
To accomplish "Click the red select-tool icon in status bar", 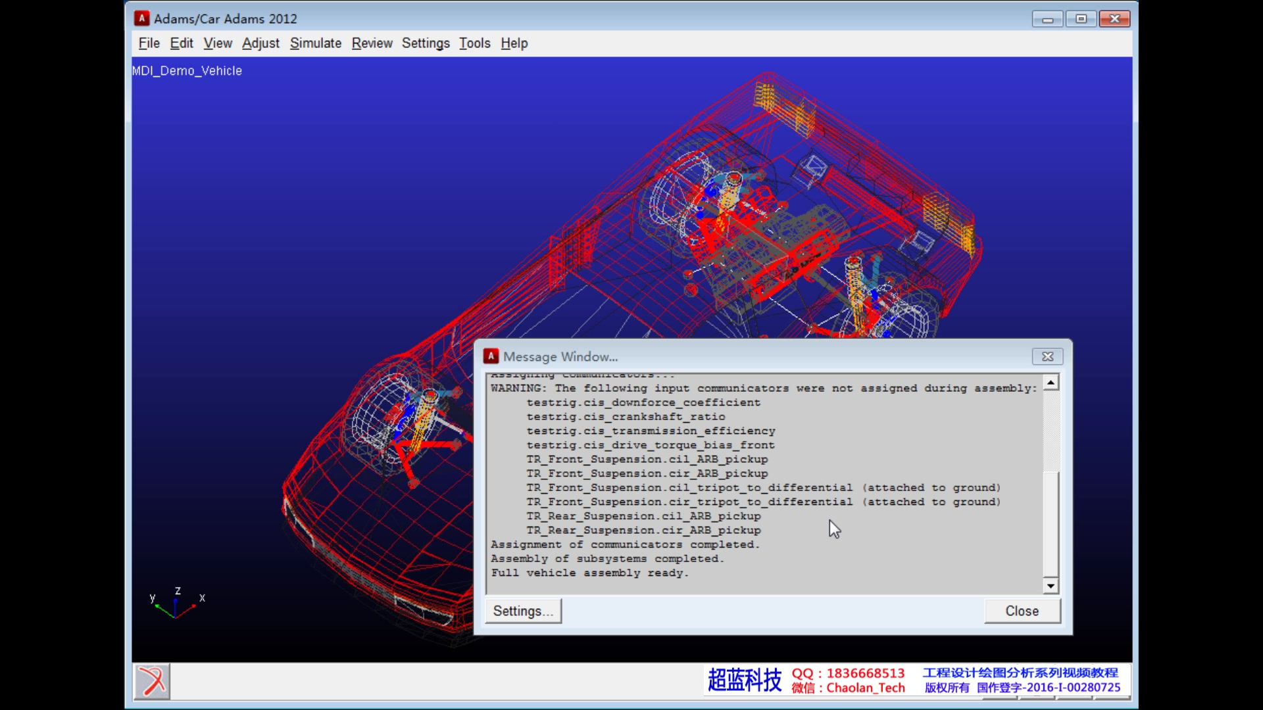I will point(152,681).
